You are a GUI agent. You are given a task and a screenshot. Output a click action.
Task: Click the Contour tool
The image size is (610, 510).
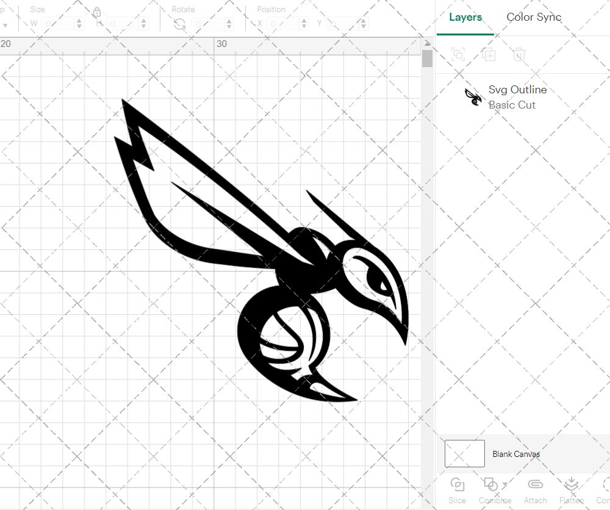click(x=604, y=491)
